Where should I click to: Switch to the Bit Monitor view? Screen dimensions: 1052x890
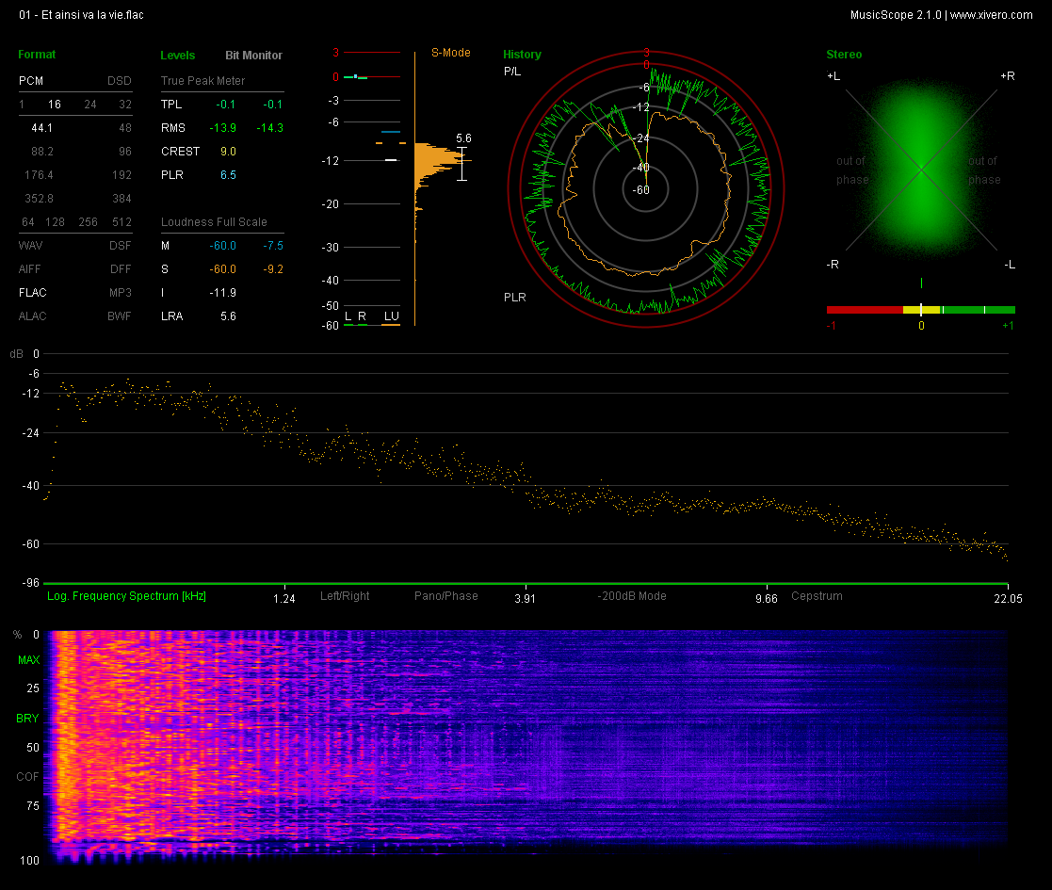pos(253,56)
